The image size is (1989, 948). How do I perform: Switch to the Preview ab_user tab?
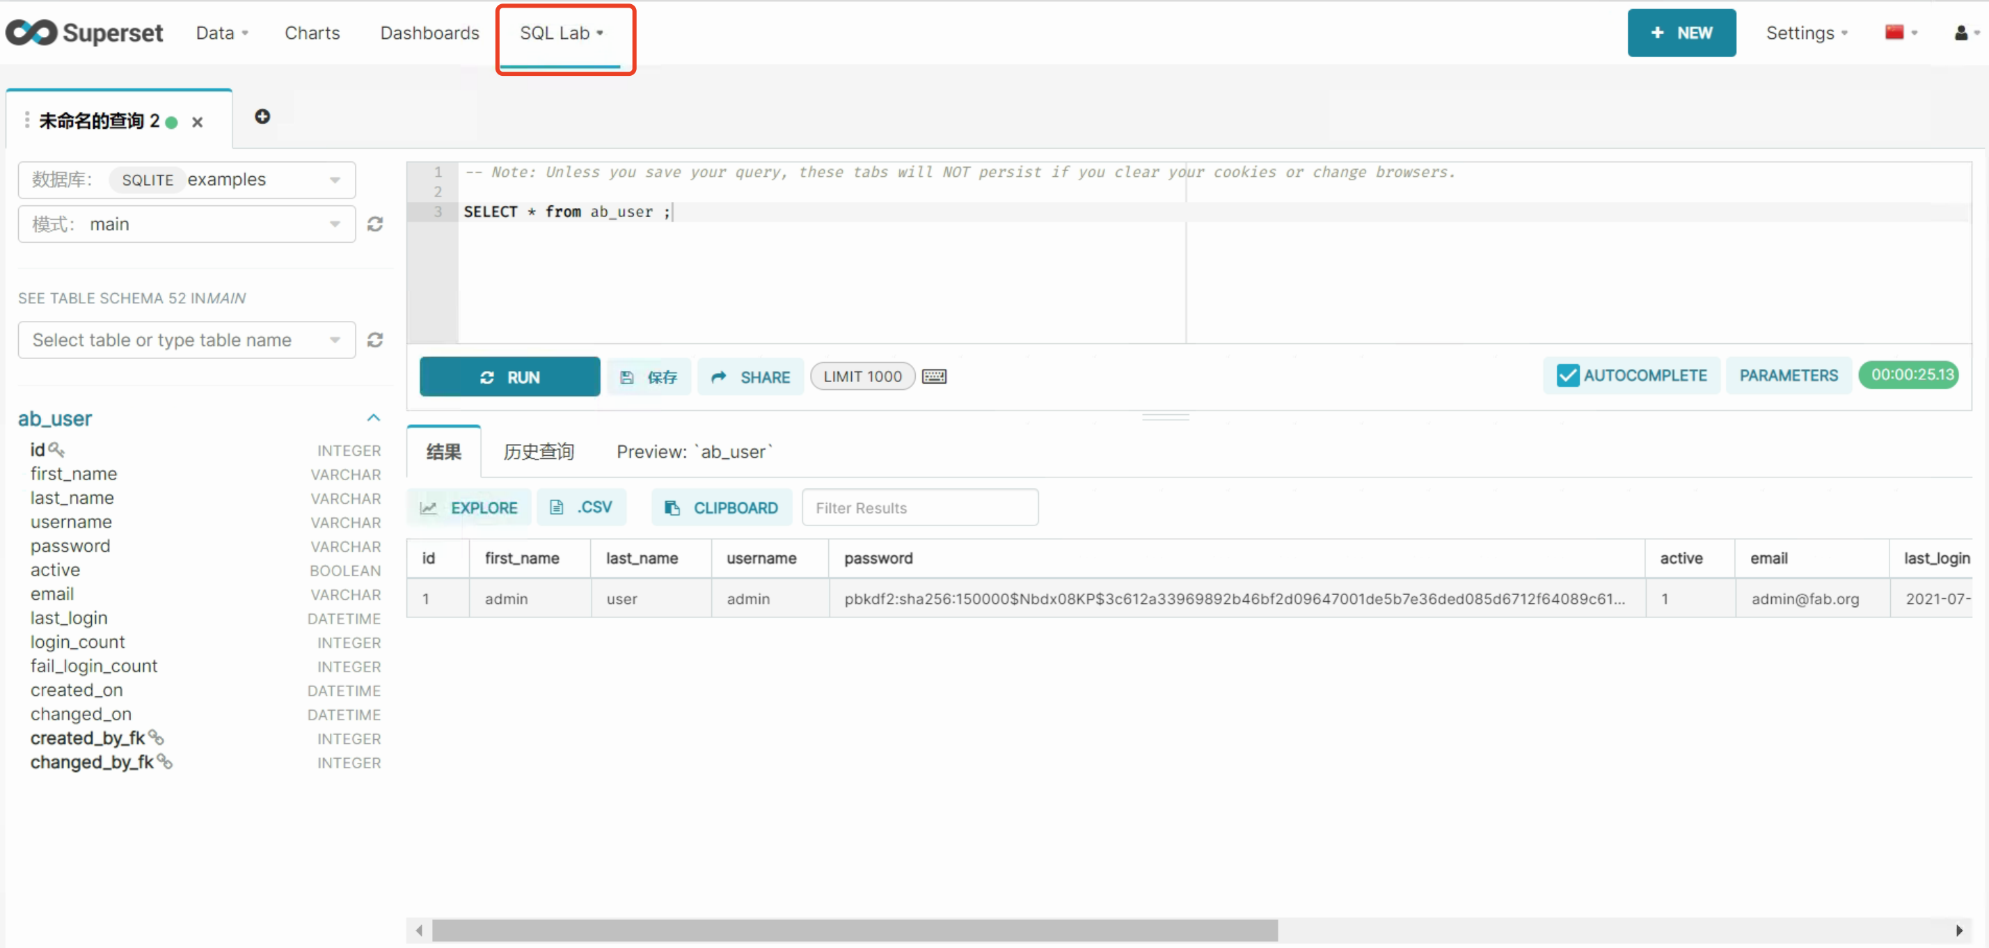695,450
